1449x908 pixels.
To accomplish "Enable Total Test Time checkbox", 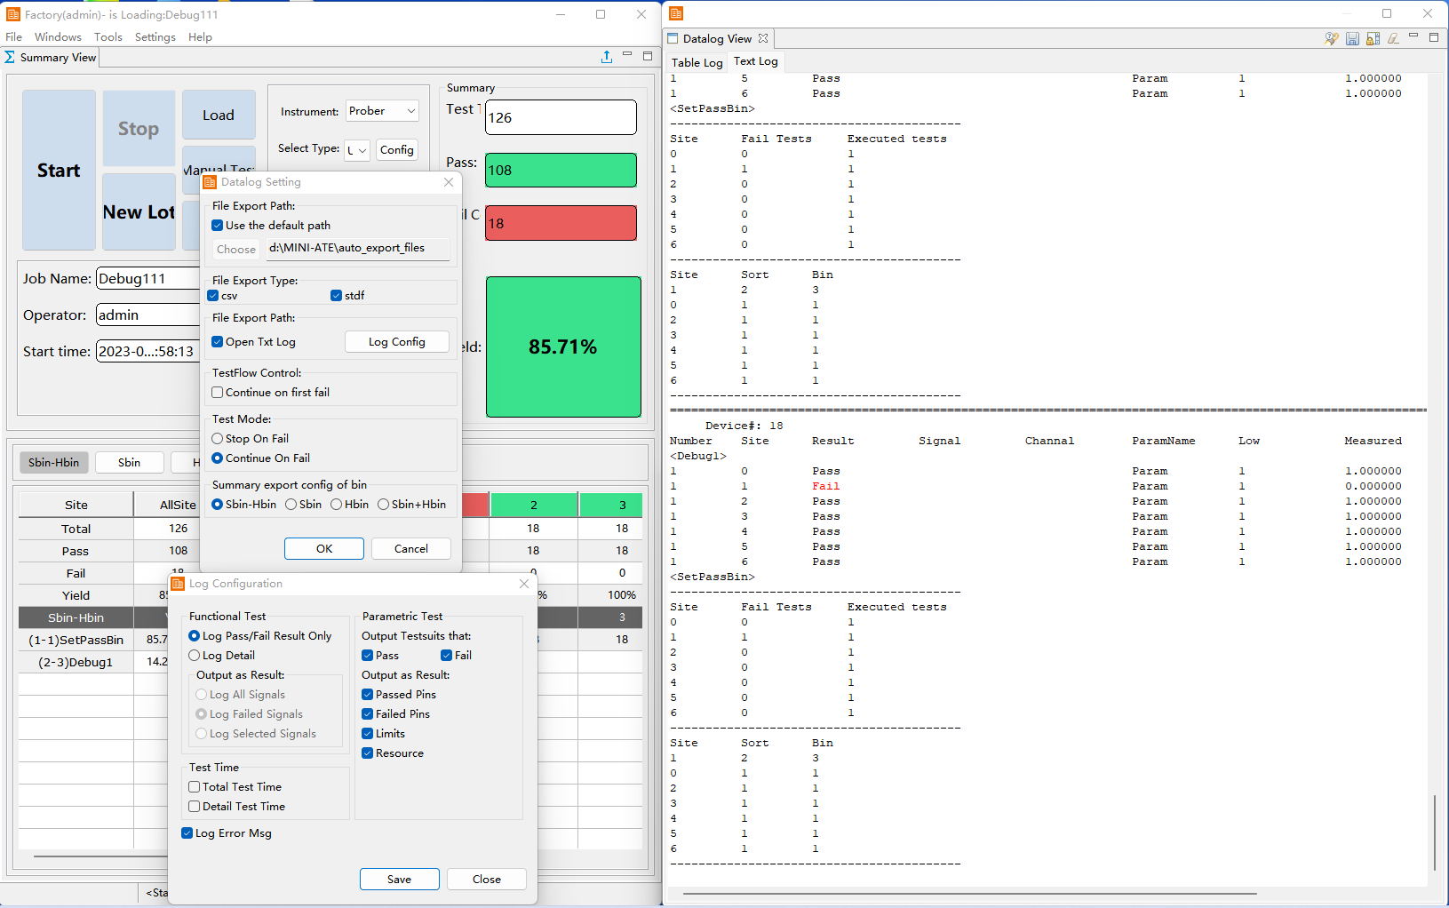I will coord(195,787).
